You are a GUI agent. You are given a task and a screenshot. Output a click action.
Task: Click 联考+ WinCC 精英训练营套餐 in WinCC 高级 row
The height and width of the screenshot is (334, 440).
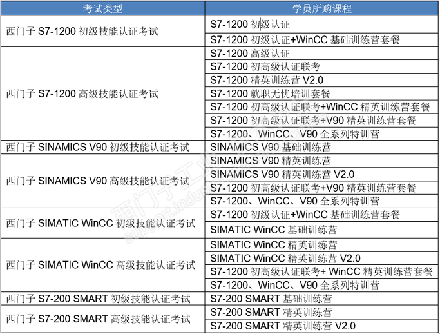(x=321, y=271)
